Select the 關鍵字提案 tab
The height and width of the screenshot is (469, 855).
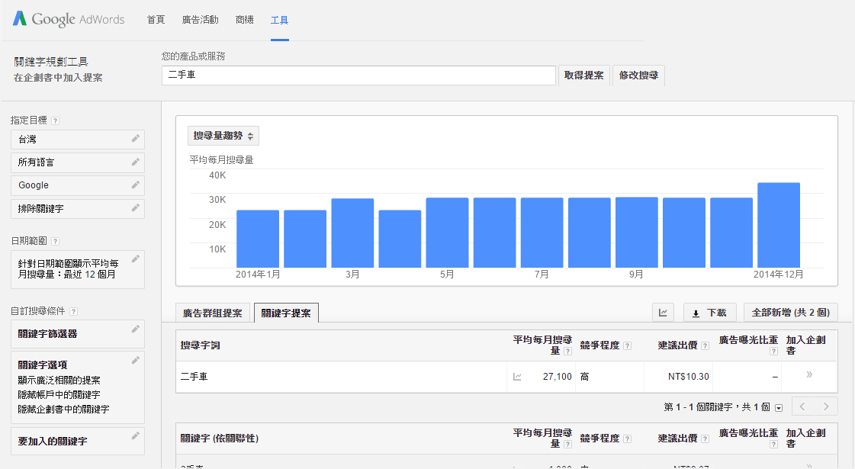pyautogui.click(x=286, y=313)
